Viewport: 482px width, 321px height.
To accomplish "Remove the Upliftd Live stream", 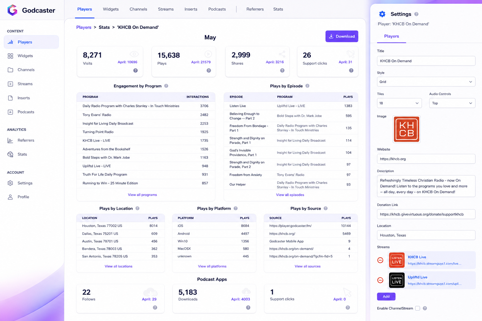I will (380, 280).
